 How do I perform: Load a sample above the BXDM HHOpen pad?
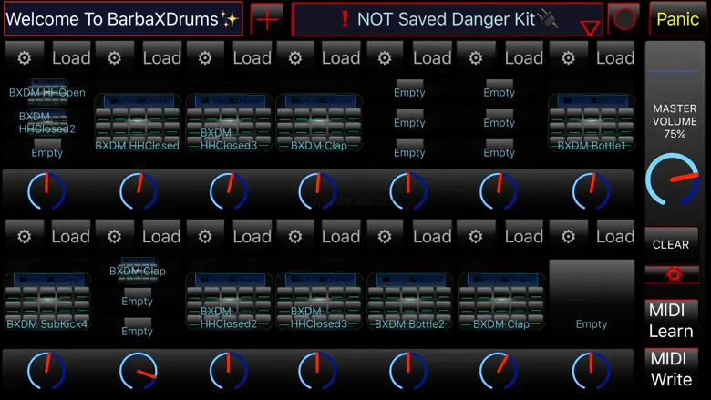(x=71, y=58)
